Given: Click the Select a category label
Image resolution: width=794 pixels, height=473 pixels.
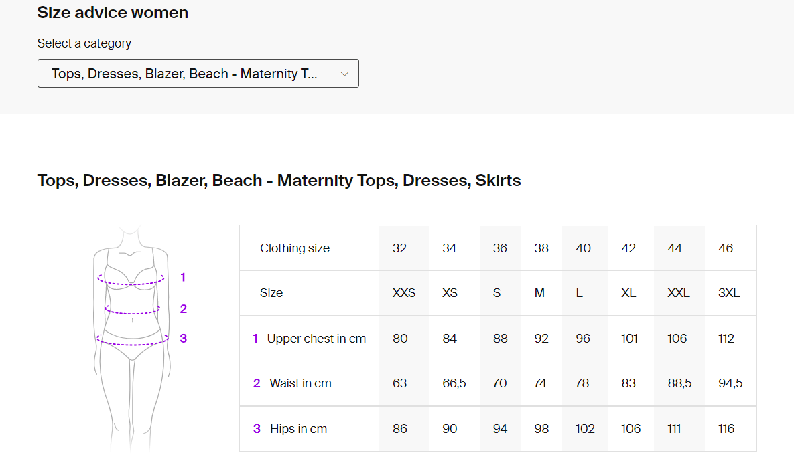Looking at the screenshot, I should pos(84,43).
